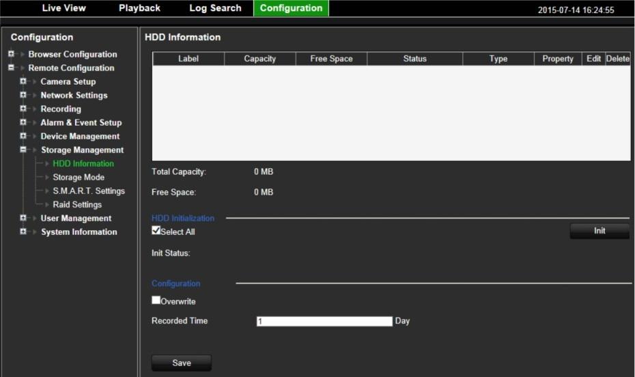Enable the Overwrite checkbox
The width and height of the screenshot is (635, 377).
[156, 300]
